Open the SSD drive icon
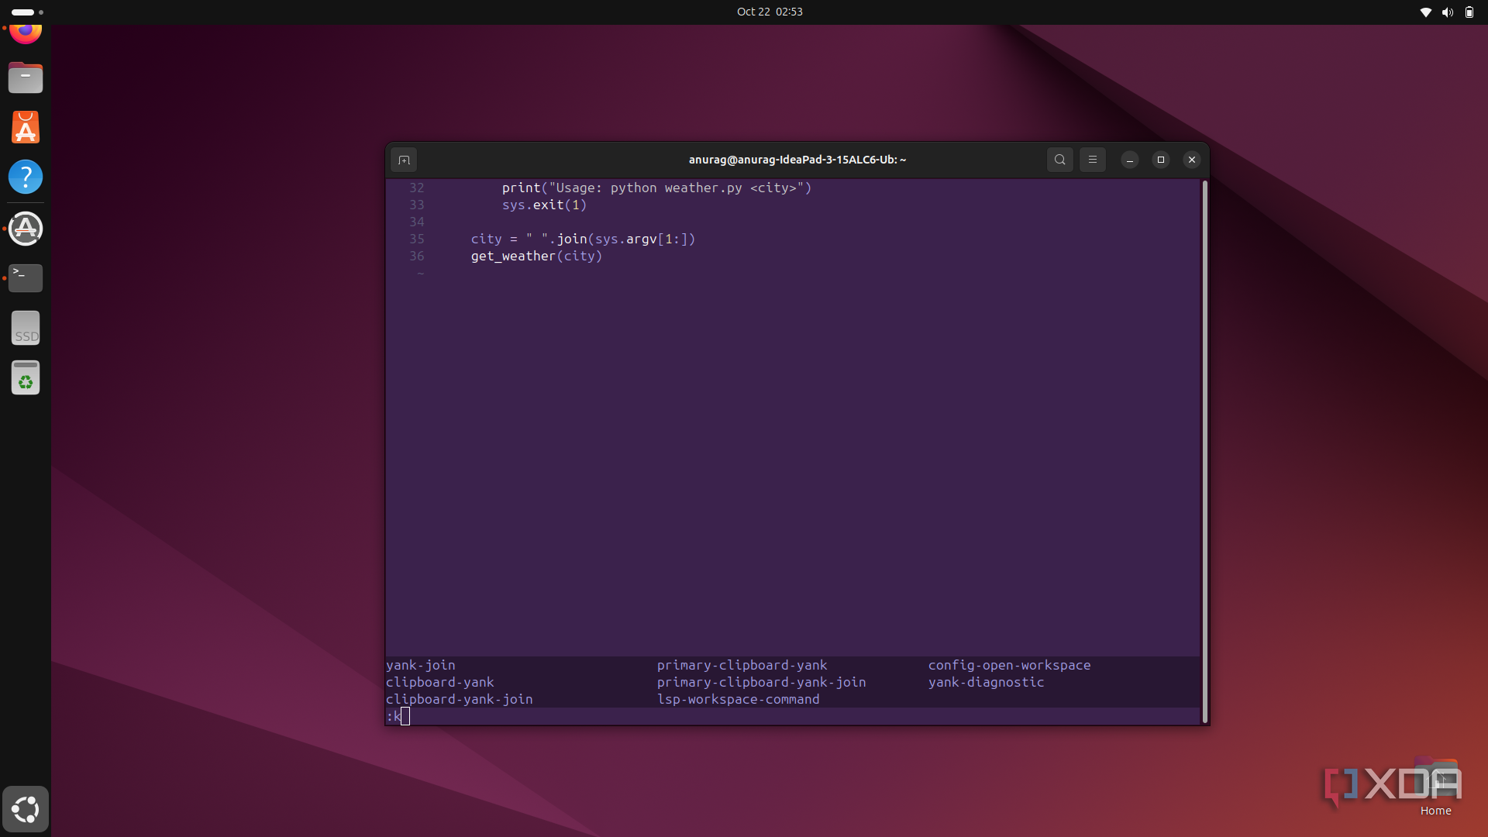 tap(26, 329)
